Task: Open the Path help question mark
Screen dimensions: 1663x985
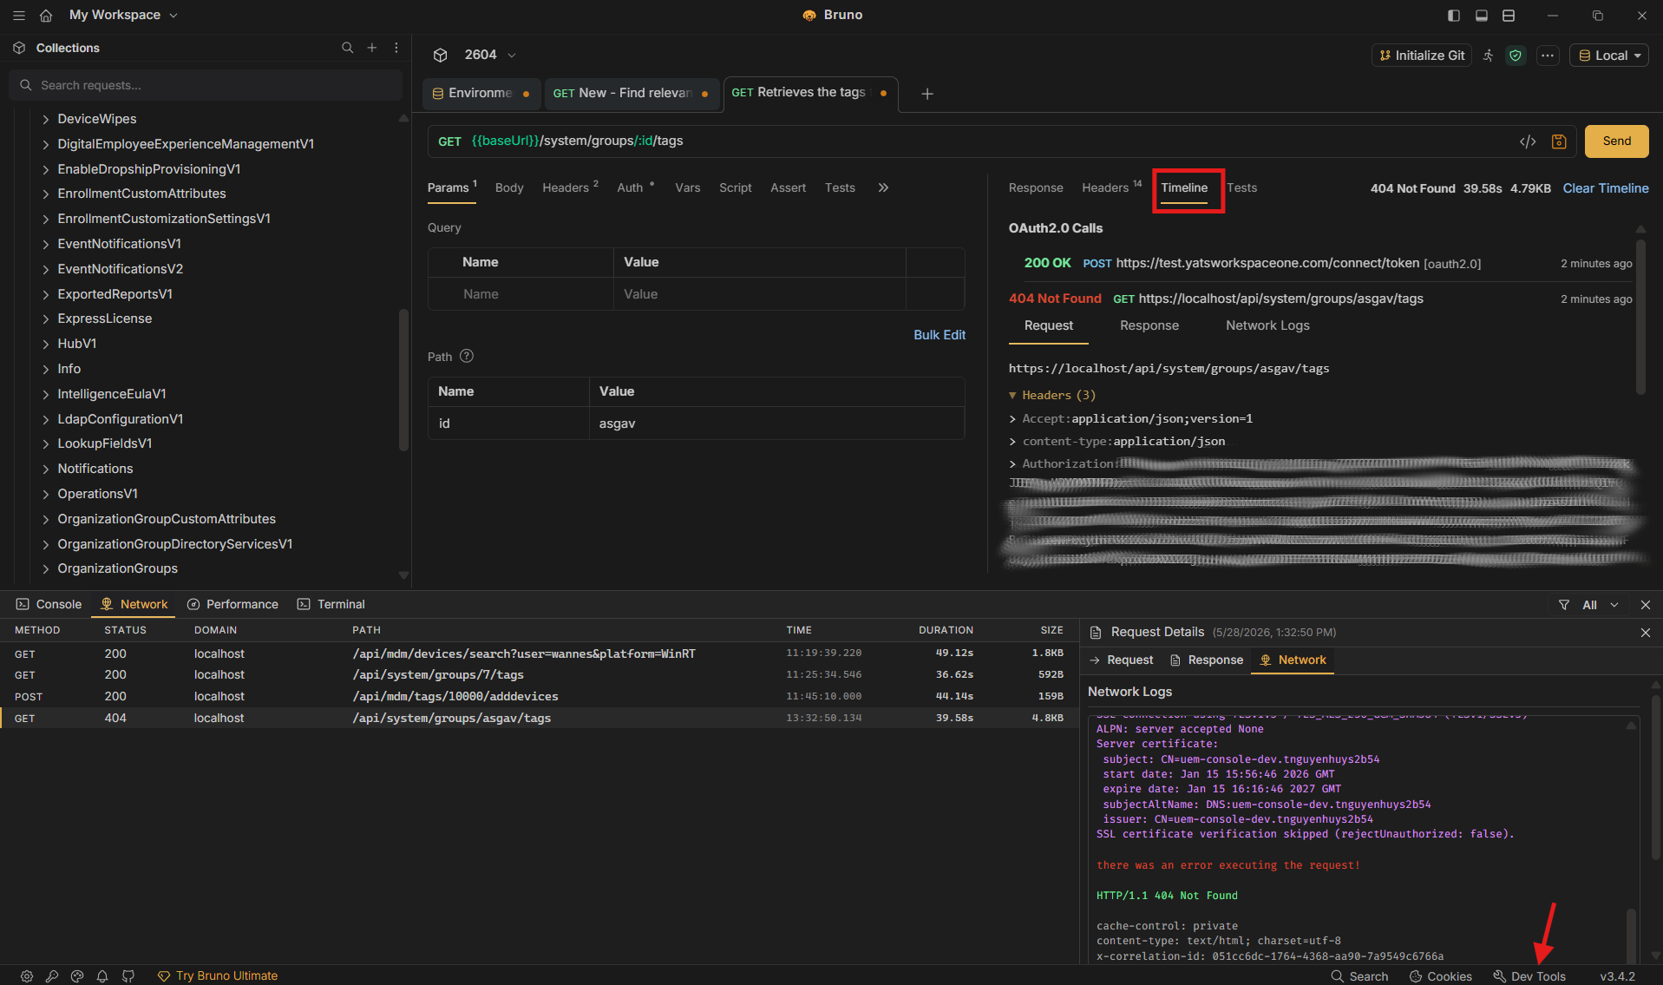Action: coord(467,356)
